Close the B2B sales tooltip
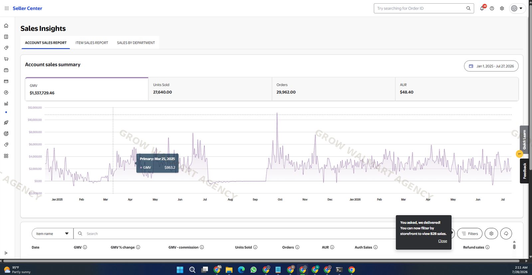The height and width of the screenshot is (275, 532). [x=443, y=241]
